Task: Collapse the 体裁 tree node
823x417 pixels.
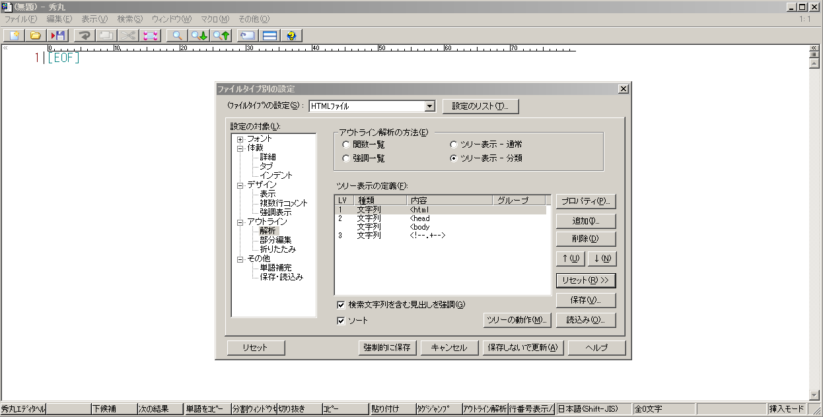Action: [240, 148]
